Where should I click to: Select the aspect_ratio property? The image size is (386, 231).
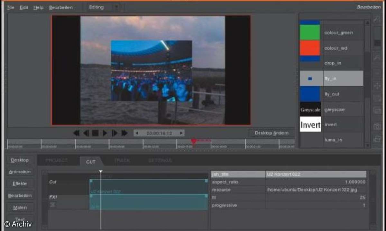(x=225, y=182)
